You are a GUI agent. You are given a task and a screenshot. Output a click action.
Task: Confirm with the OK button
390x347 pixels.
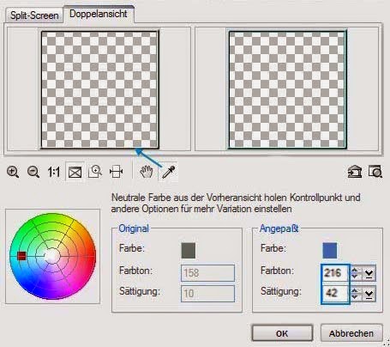point(282,333)
